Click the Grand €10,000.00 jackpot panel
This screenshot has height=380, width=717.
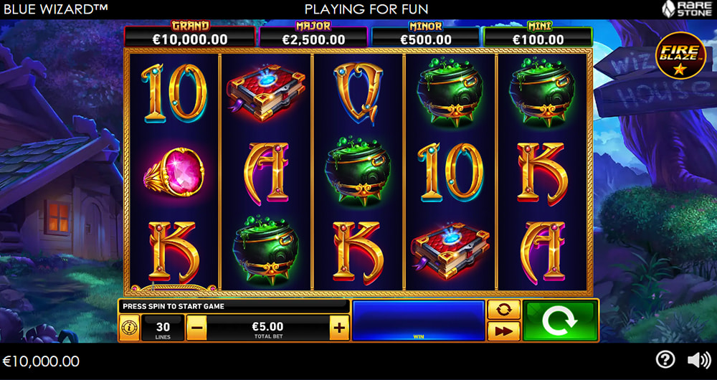pyautogui.click(x=190, y=36)
